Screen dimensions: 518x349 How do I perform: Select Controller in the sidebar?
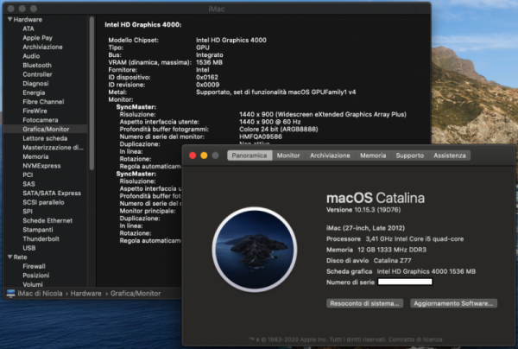37,74
